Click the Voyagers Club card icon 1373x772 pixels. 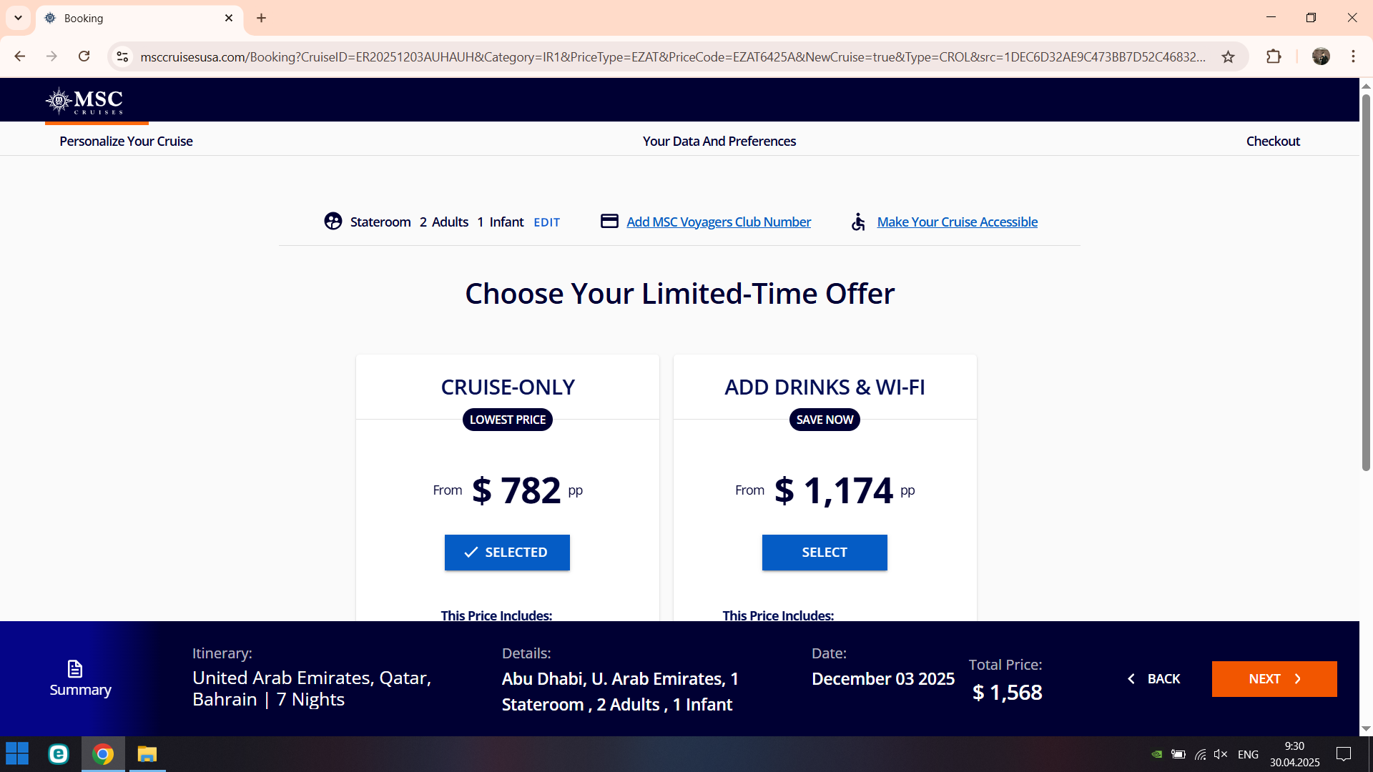tap(609, 221)
